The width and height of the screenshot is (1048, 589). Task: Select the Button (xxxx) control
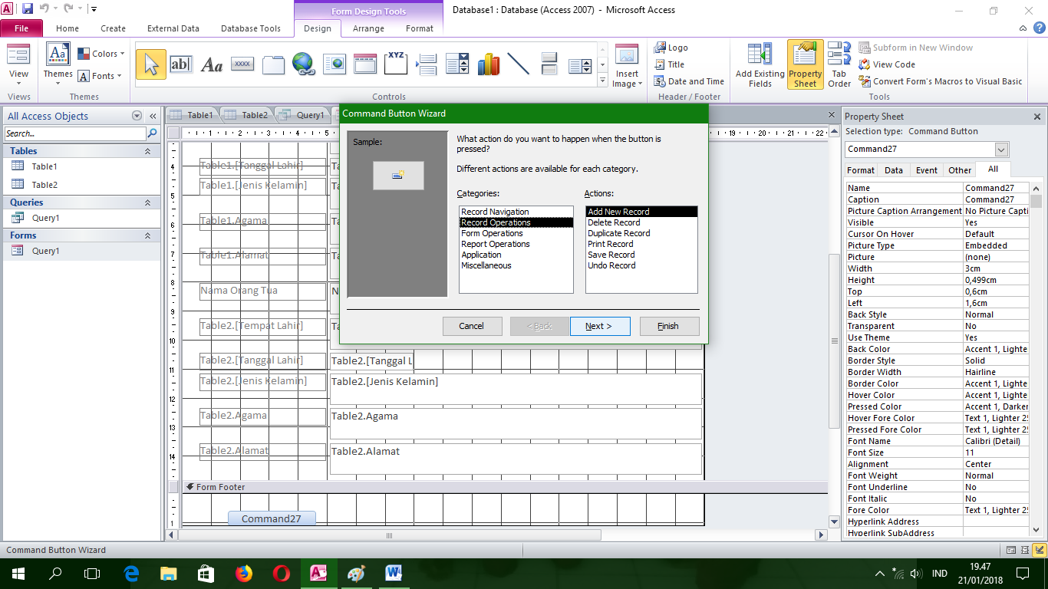(242, 64)
